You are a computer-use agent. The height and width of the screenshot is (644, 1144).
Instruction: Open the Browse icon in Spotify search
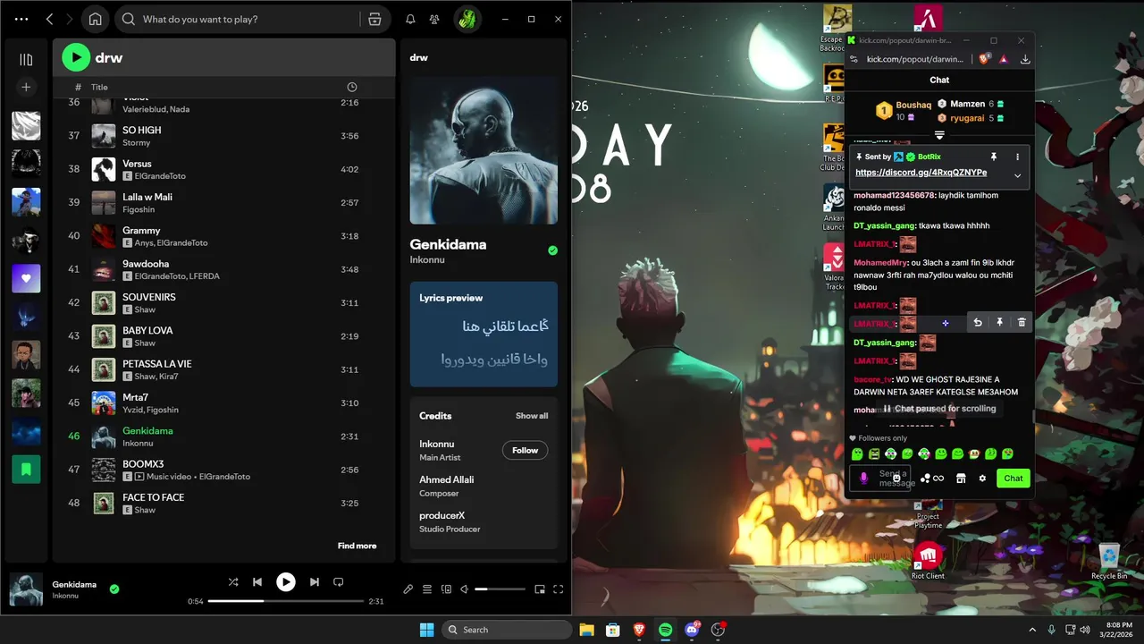point(374,19)
